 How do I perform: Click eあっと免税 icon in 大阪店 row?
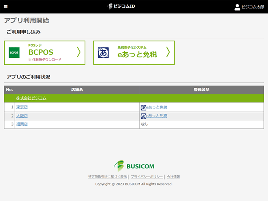(144, 116)
